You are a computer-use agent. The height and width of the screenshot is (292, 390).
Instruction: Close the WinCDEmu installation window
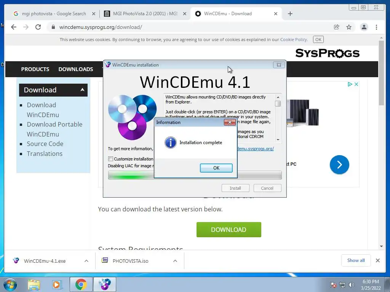(279, 65)
